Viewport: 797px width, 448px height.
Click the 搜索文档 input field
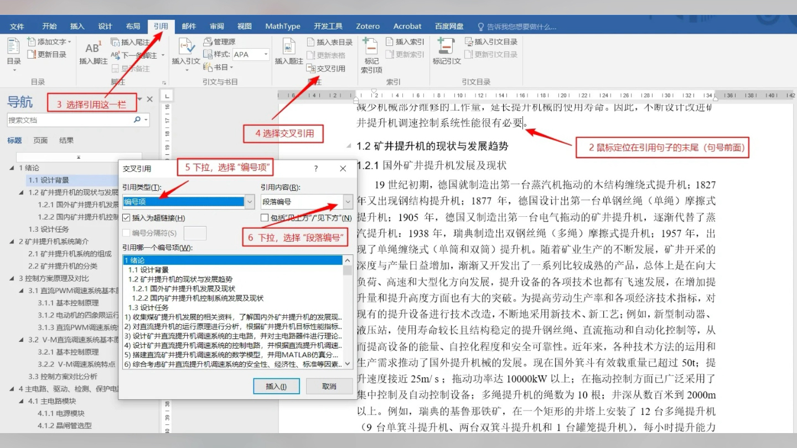click(x=70, y=120)
